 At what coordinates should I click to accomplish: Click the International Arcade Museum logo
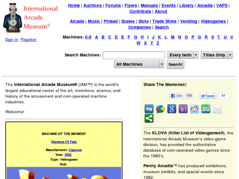31,17
